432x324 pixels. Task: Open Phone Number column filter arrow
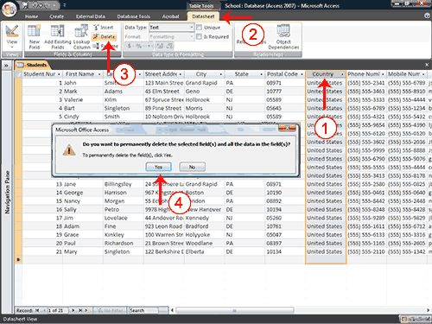pos(383,74)
